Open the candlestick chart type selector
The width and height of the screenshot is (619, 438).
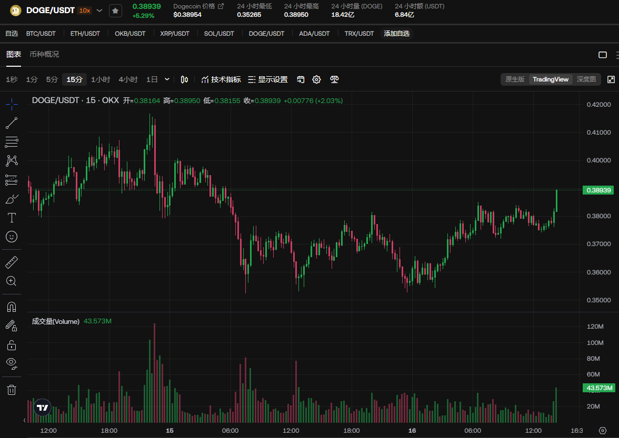184,79
